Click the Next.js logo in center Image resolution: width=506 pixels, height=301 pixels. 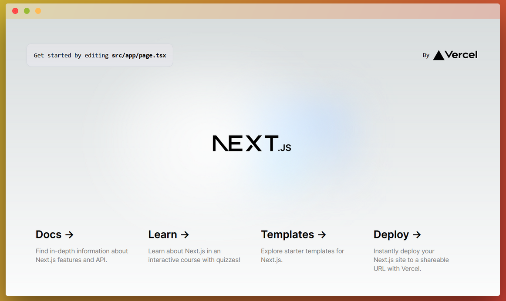(252, 144)
